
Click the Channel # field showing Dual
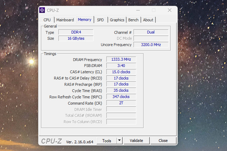151,32
